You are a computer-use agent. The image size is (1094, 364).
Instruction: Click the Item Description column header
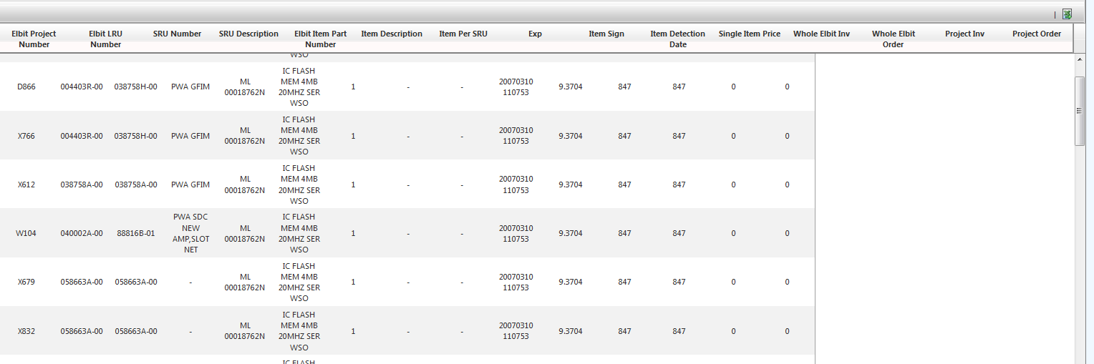[x=392, y=34]
